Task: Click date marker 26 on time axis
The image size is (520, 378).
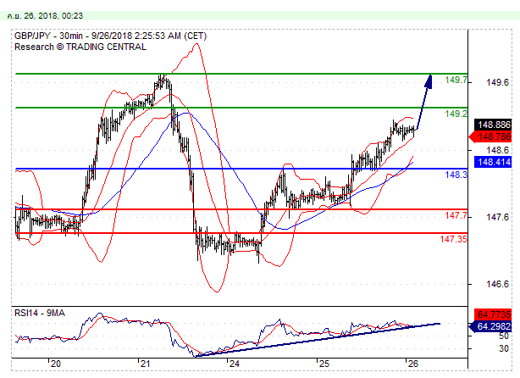Action: (413, 364)
